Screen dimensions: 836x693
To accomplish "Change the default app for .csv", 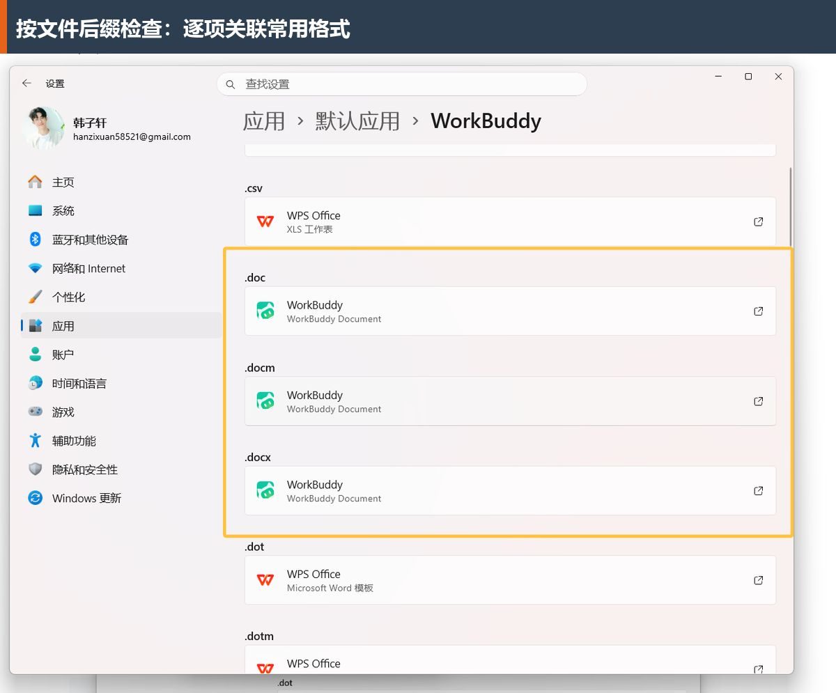I will tap(510, 221).
